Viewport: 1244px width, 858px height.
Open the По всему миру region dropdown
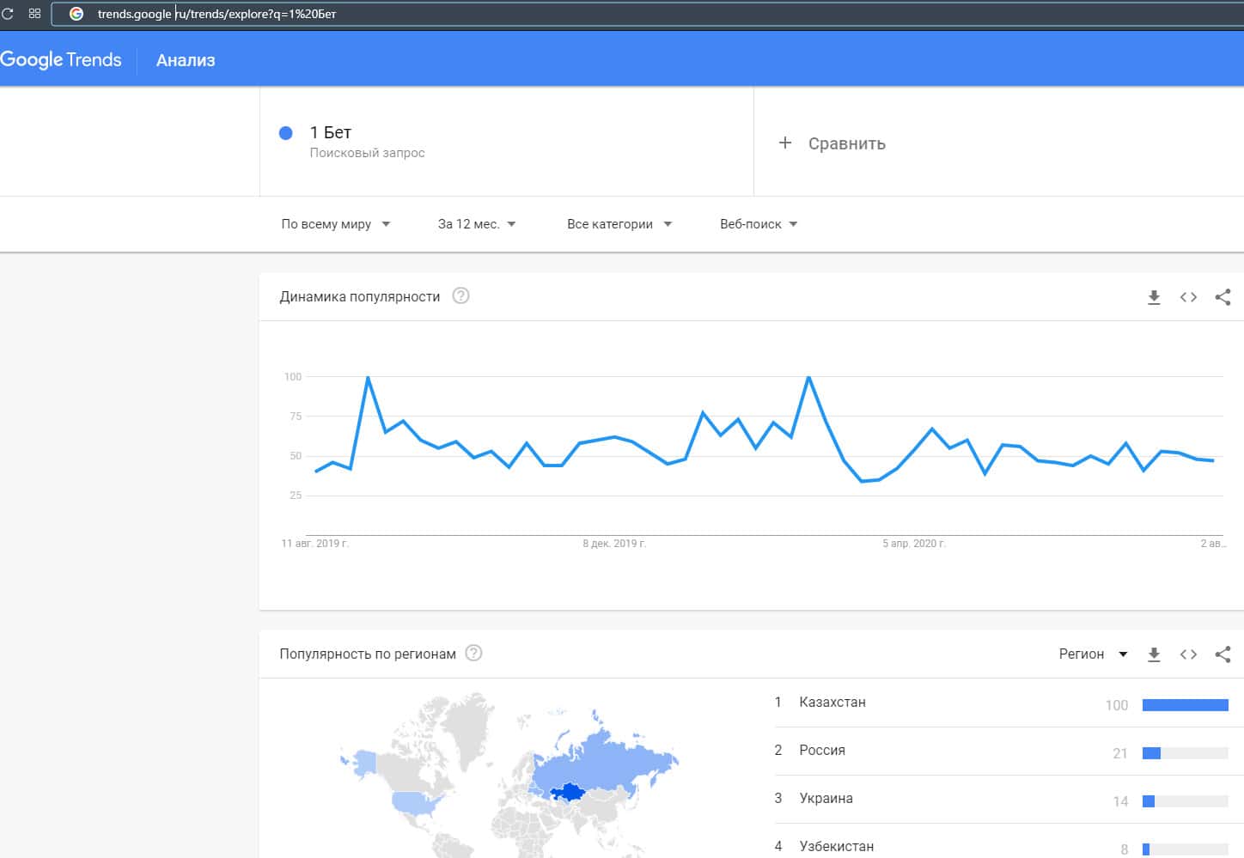tap(335, 224)
